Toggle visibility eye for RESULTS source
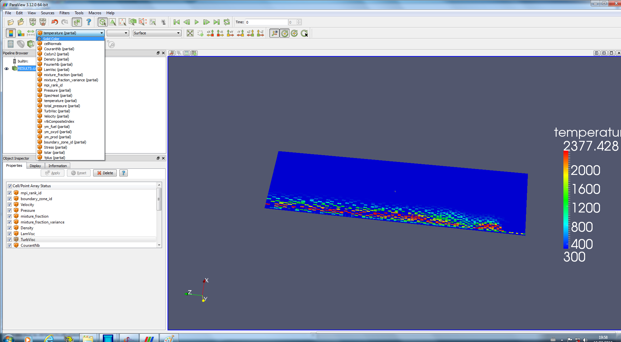This screenshot has width=621, height=342. pos(6,69)
